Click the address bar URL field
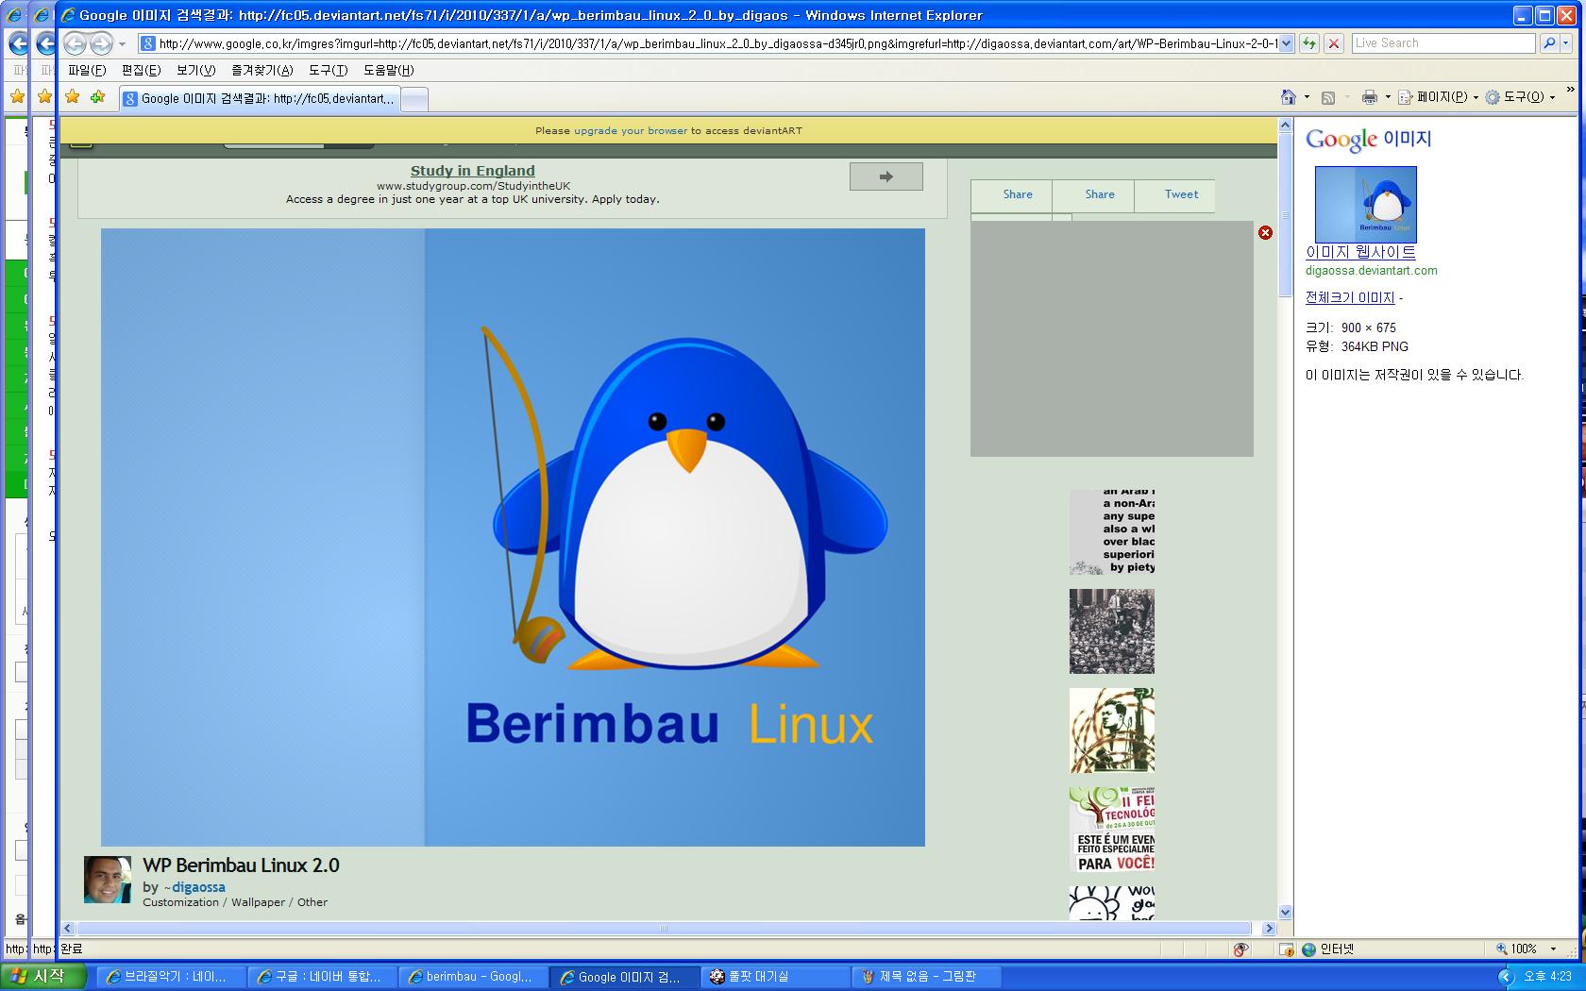Screen dimensions: 1586x991 point(717,43)
